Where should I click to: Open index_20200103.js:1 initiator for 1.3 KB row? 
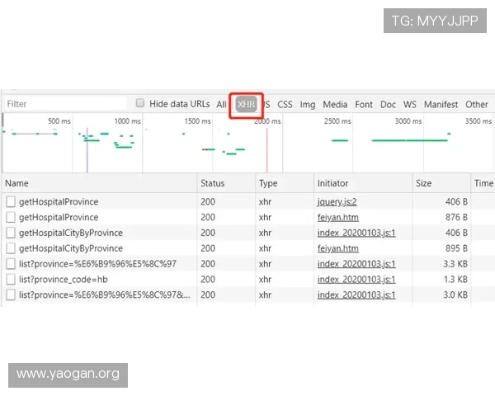pyautogui.click(x=356, y=279)
